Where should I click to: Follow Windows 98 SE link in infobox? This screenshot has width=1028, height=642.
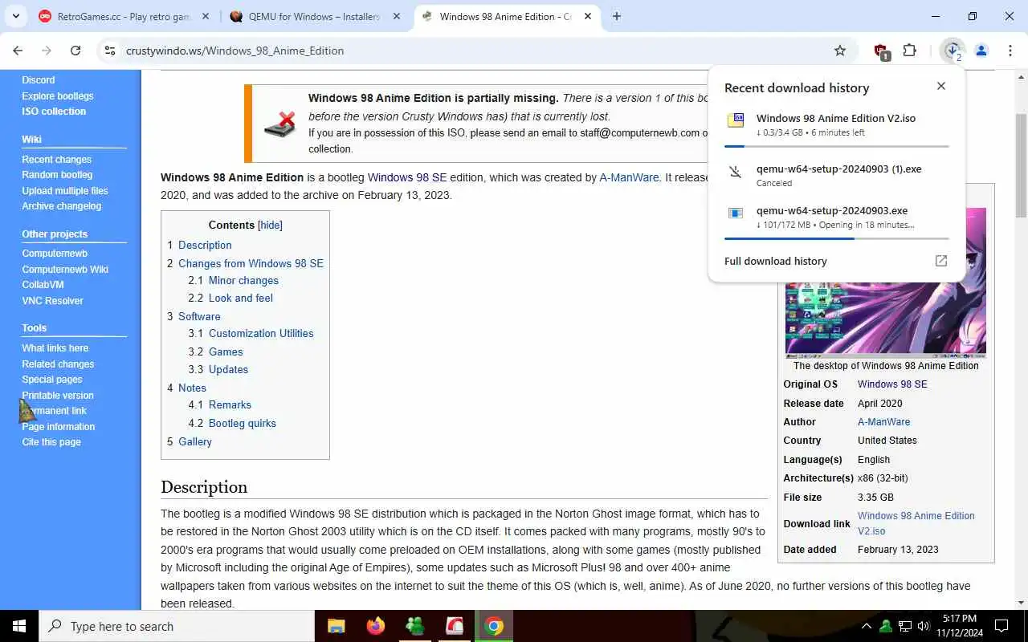[x=892, y=384]
